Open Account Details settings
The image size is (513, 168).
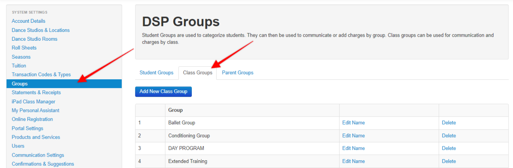tap(29, 21)
